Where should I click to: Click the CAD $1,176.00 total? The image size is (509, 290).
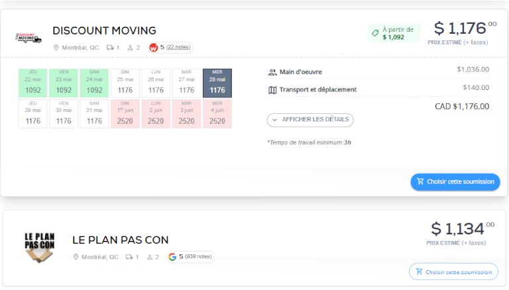pyautogui.click(x=462, y=107)
